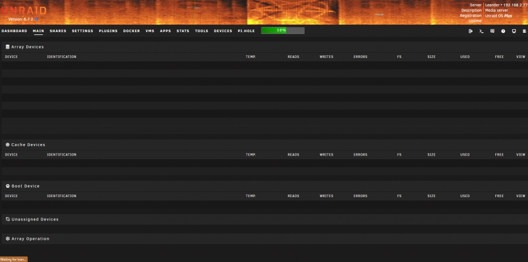Viewport: 528px width, 262px height.
Task: Click FS header in Array Devices table
Action: 399,57
